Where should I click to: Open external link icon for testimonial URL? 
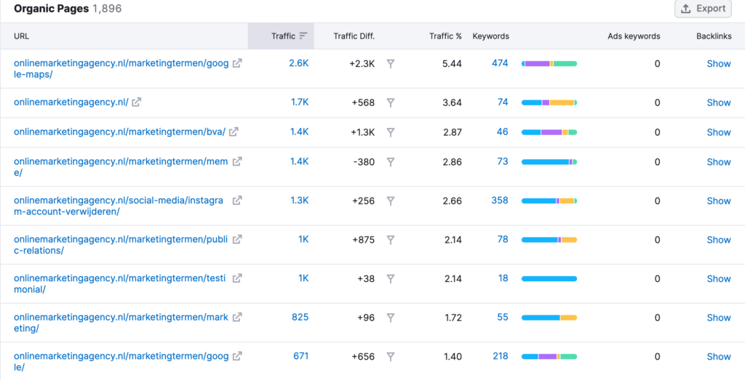237,278
